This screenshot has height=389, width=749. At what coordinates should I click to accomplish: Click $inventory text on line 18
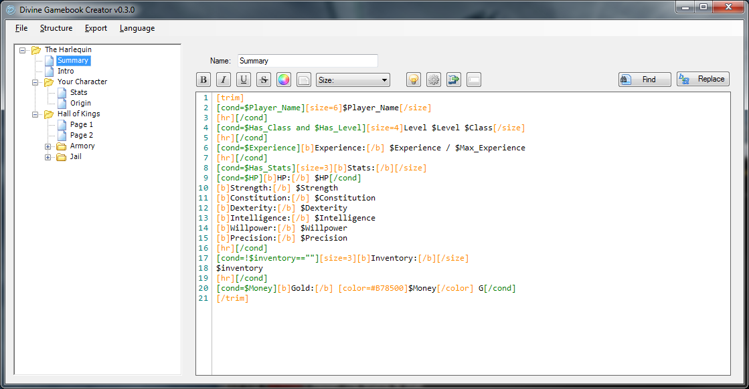240,268
